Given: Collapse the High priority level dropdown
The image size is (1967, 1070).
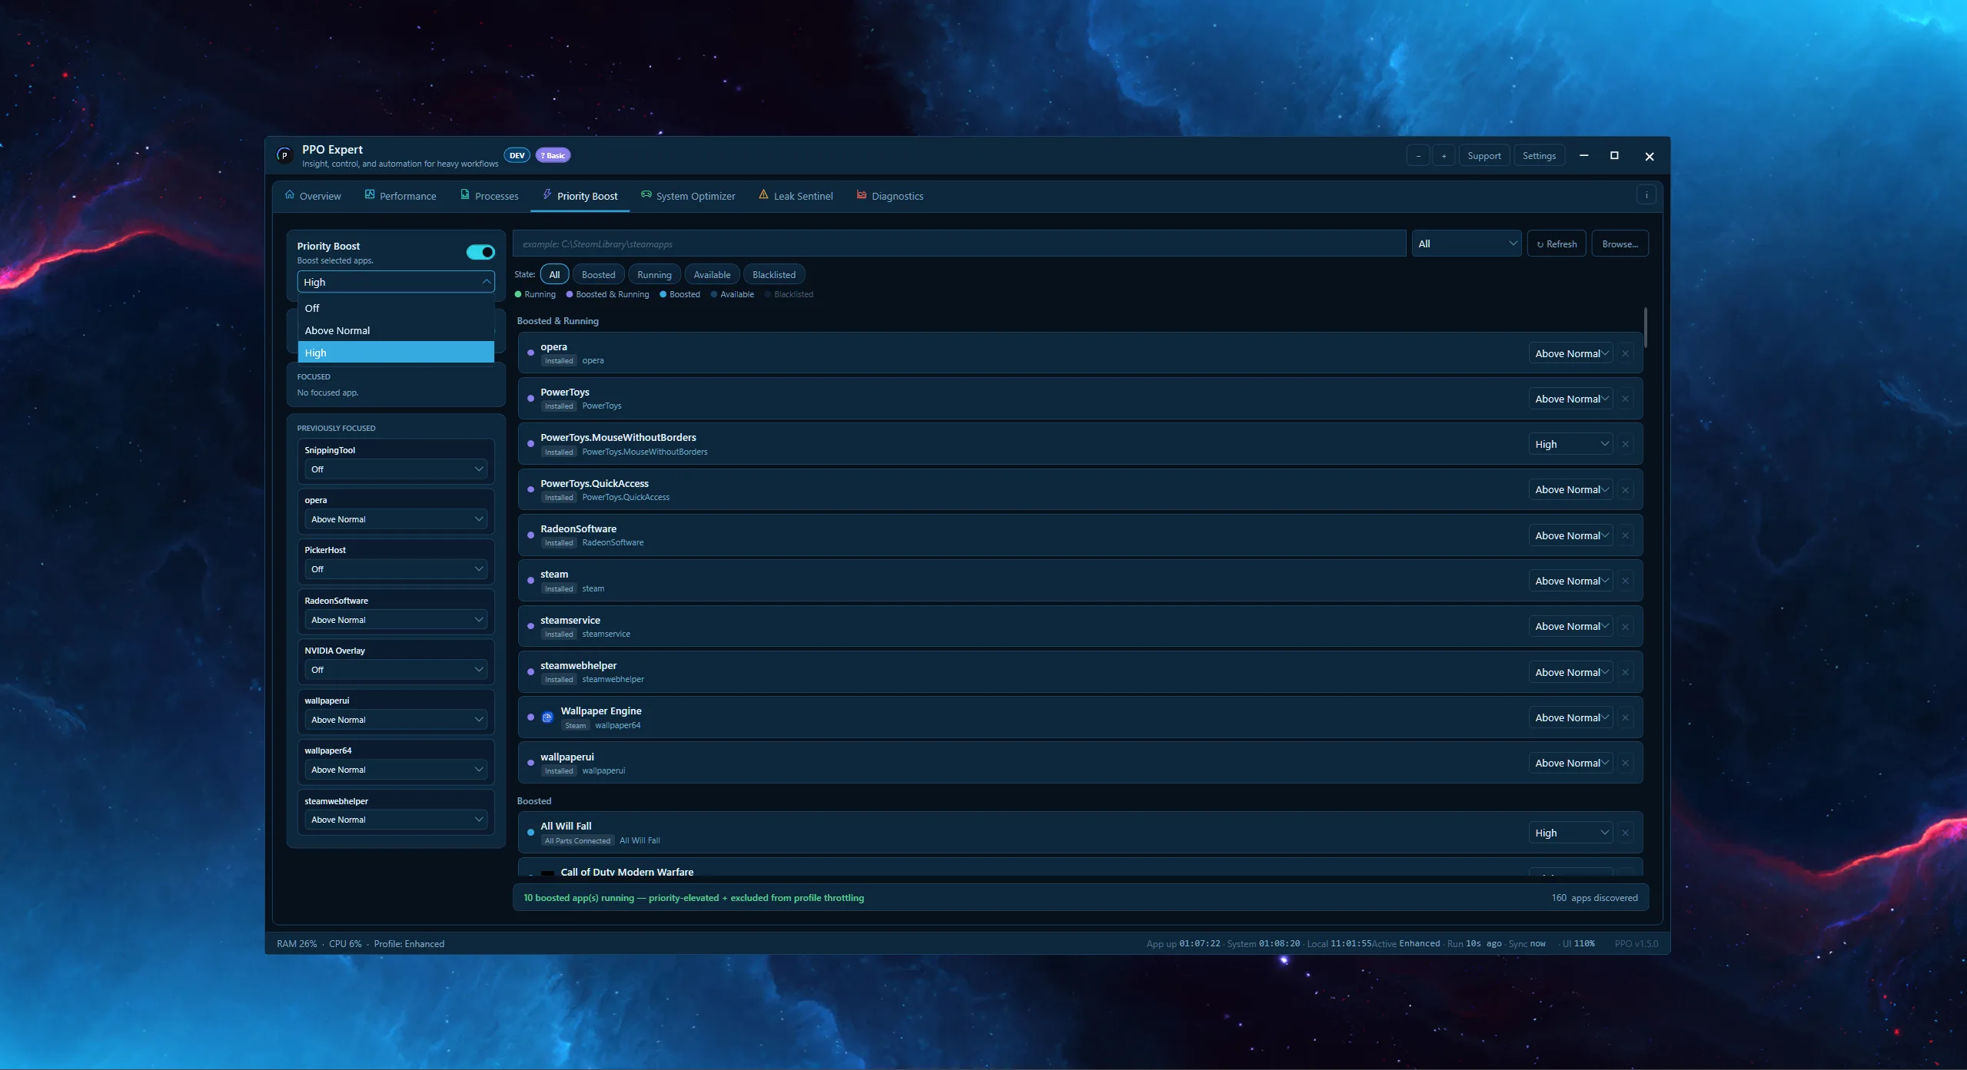Looking at the screenshot, I should point(396,282).
